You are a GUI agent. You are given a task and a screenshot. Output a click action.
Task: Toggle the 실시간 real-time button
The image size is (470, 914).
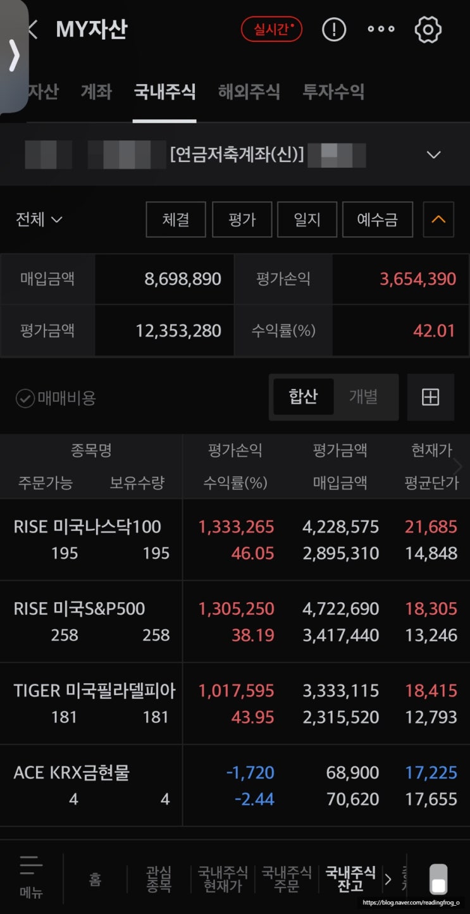point(271,29)
